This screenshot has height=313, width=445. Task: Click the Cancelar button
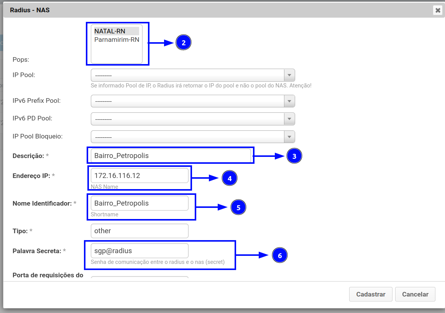click(x=415, y=294)
